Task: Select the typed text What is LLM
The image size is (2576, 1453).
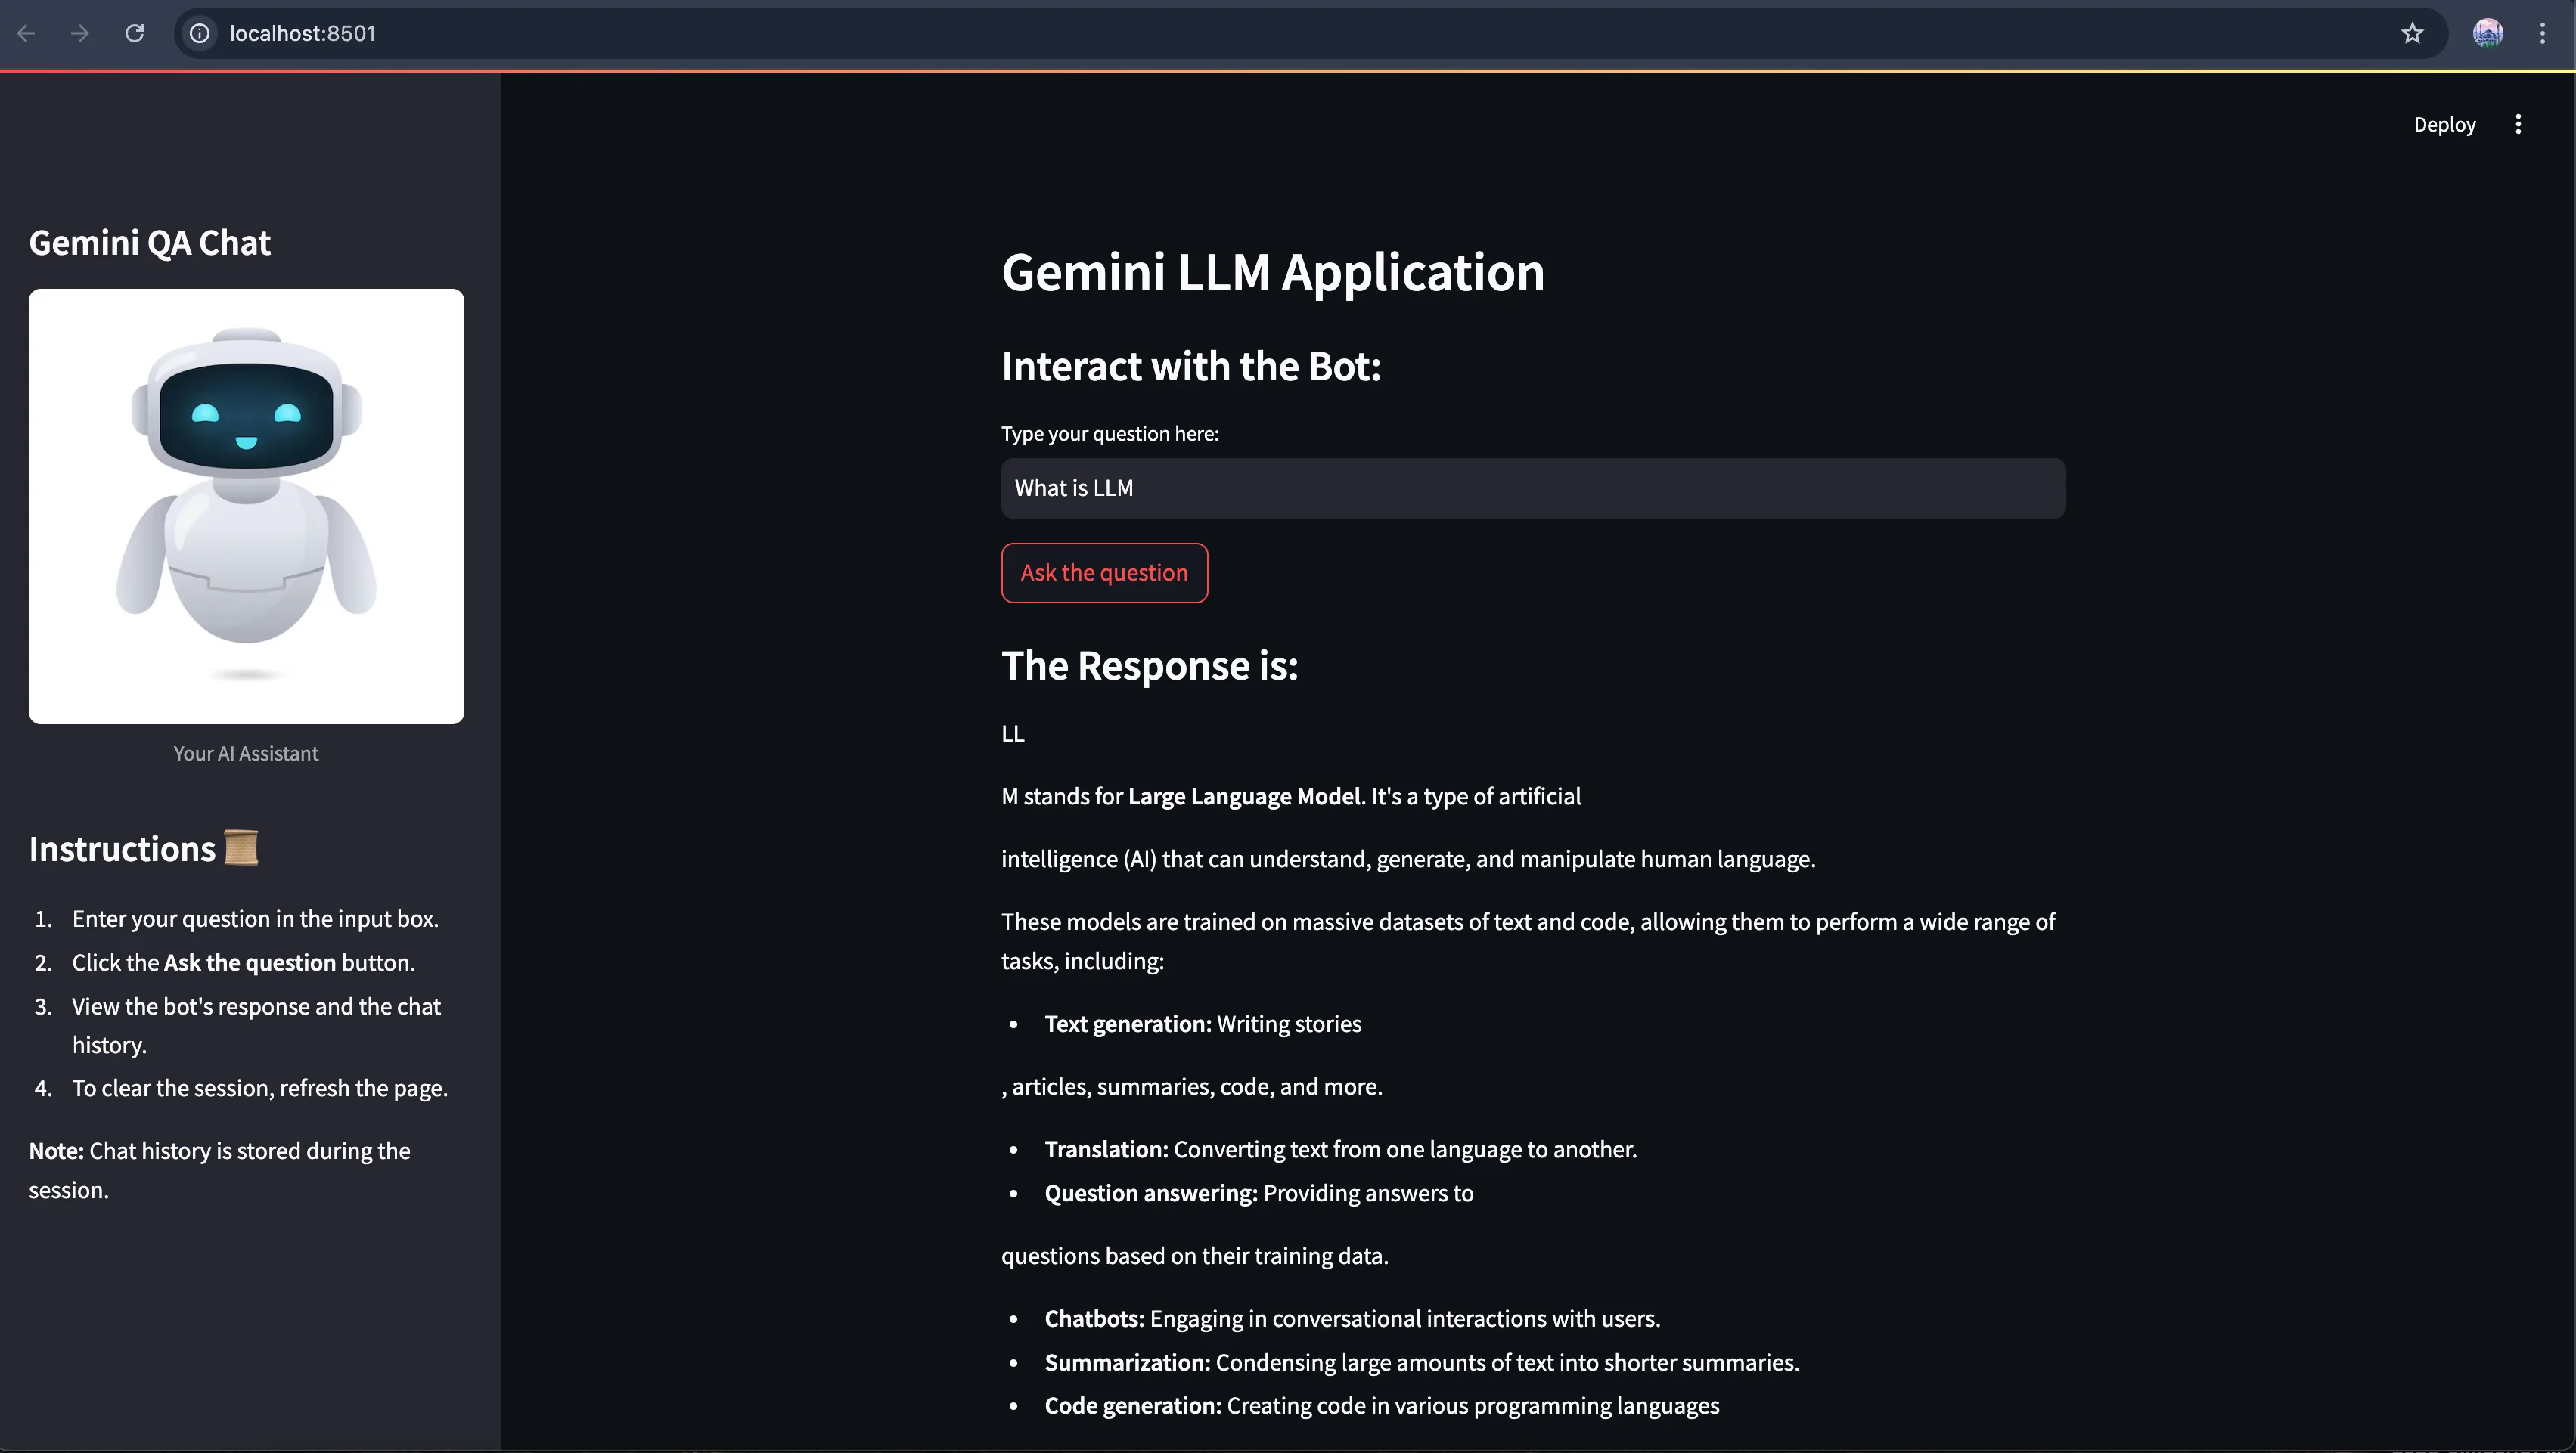Action: (1073, 488)
